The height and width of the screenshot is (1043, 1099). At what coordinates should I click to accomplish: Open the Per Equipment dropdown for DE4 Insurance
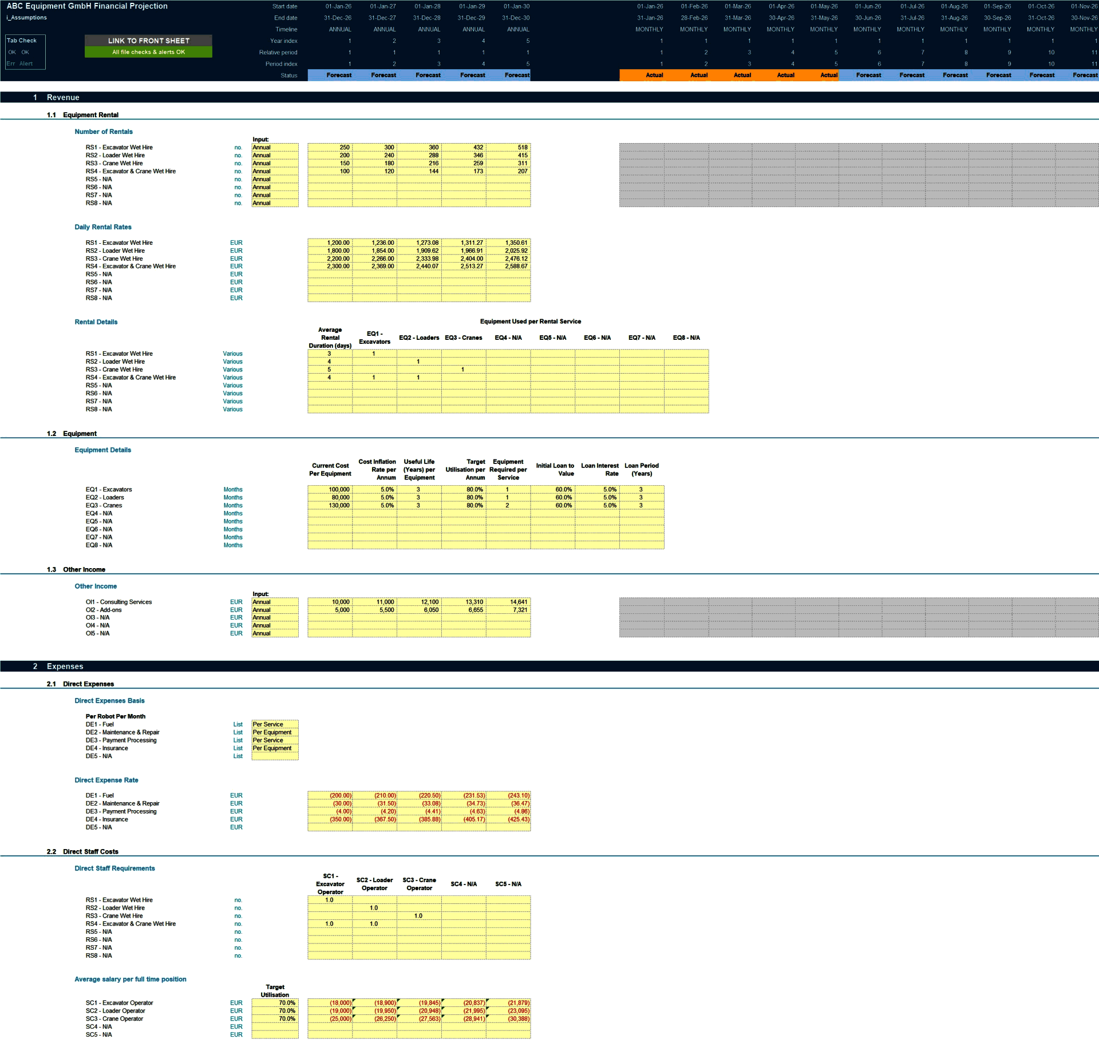275,748
